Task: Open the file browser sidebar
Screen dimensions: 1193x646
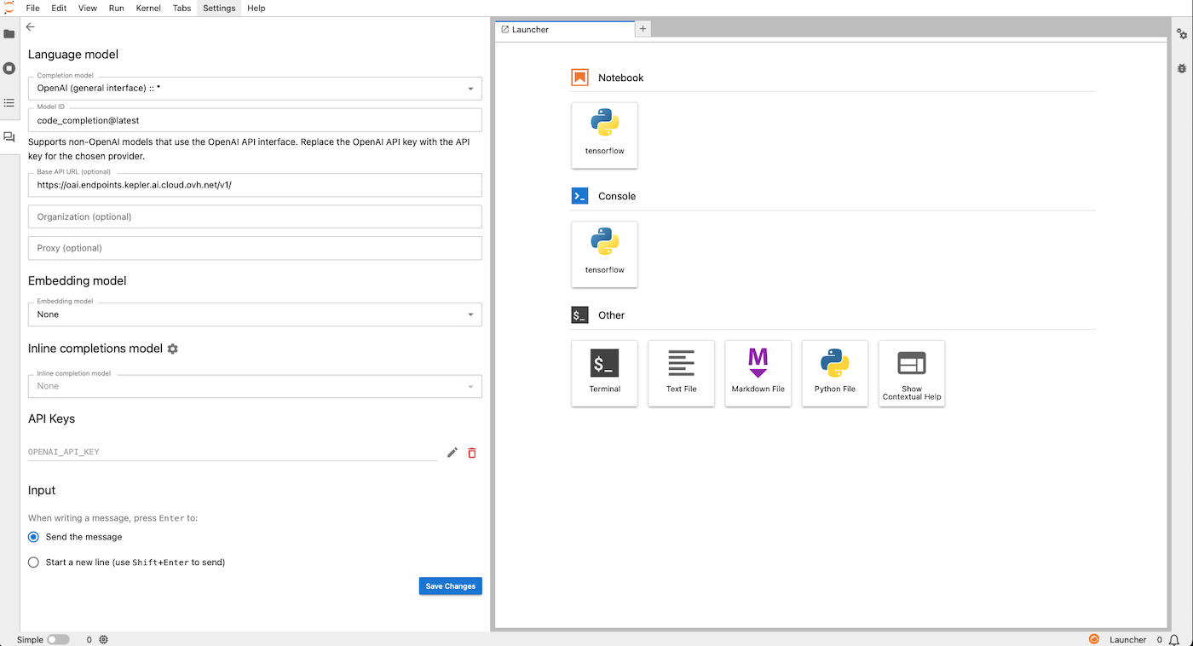Action: [x=9, y=34]
